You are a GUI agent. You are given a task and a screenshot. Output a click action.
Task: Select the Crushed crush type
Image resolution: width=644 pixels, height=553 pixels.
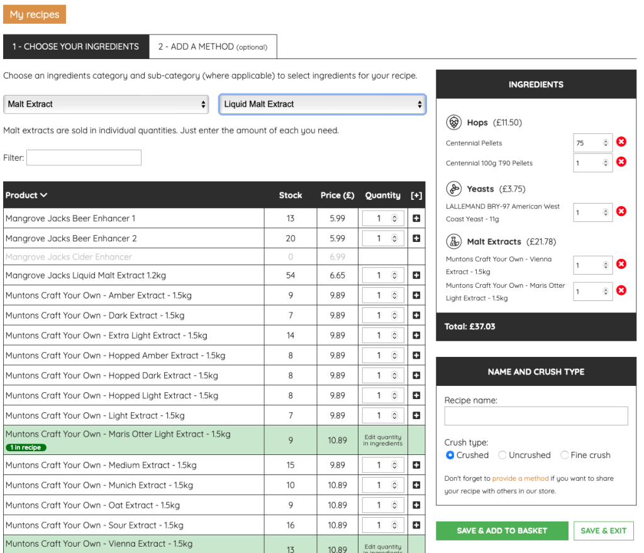pyautogui.click(x=450, y=455)
